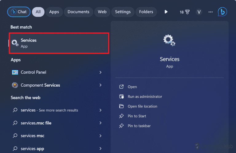
Task: Pin Services to Start
Action: pyautogui.click(x=137, y=116)
